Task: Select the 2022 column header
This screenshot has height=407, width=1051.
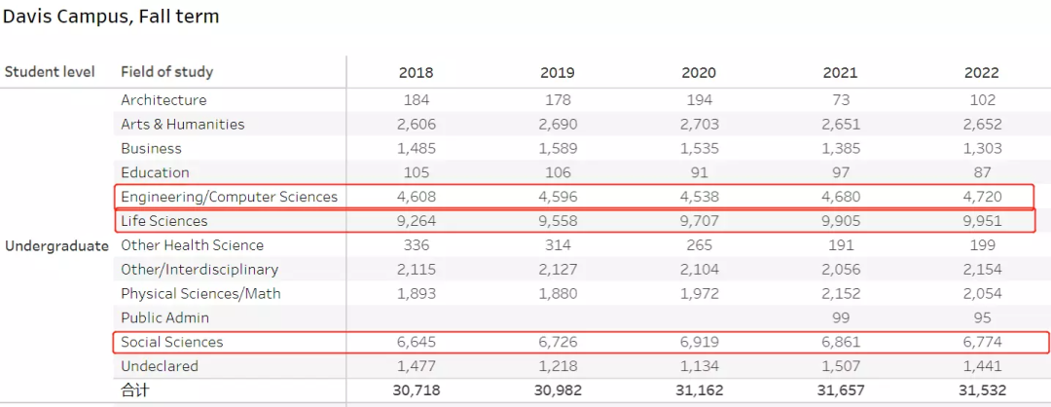Action: 982,72
